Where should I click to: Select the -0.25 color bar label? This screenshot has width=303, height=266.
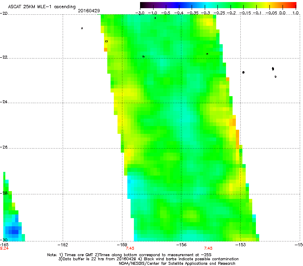219,13
